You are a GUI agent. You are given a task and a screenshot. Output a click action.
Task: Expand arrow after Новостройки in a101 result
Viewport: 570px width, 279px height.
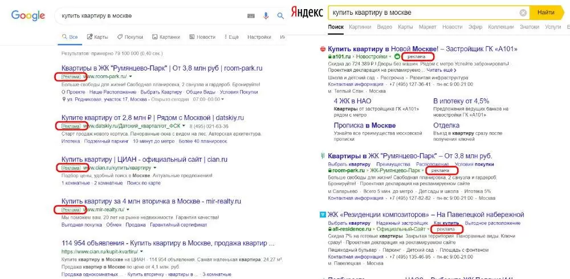pyautogui.click(x=390, y=57)
